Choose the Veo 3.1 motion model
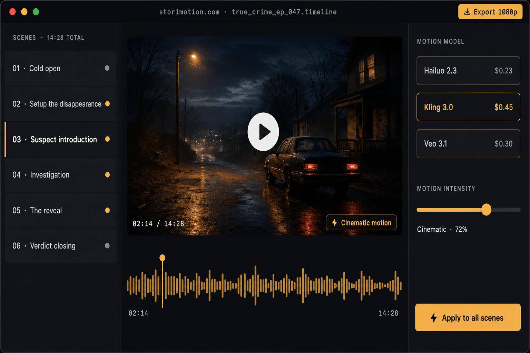530x353 pixels. (x=468, y=144)
